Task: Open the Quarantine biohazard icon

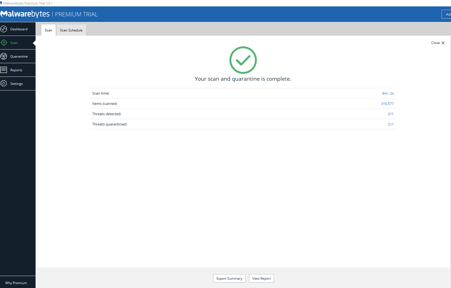Action: tap(4, 56)
